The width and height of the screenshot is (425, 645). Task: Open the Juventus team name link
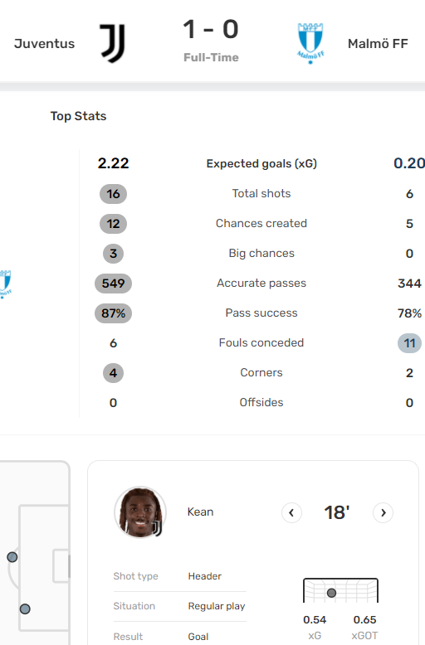45,44
